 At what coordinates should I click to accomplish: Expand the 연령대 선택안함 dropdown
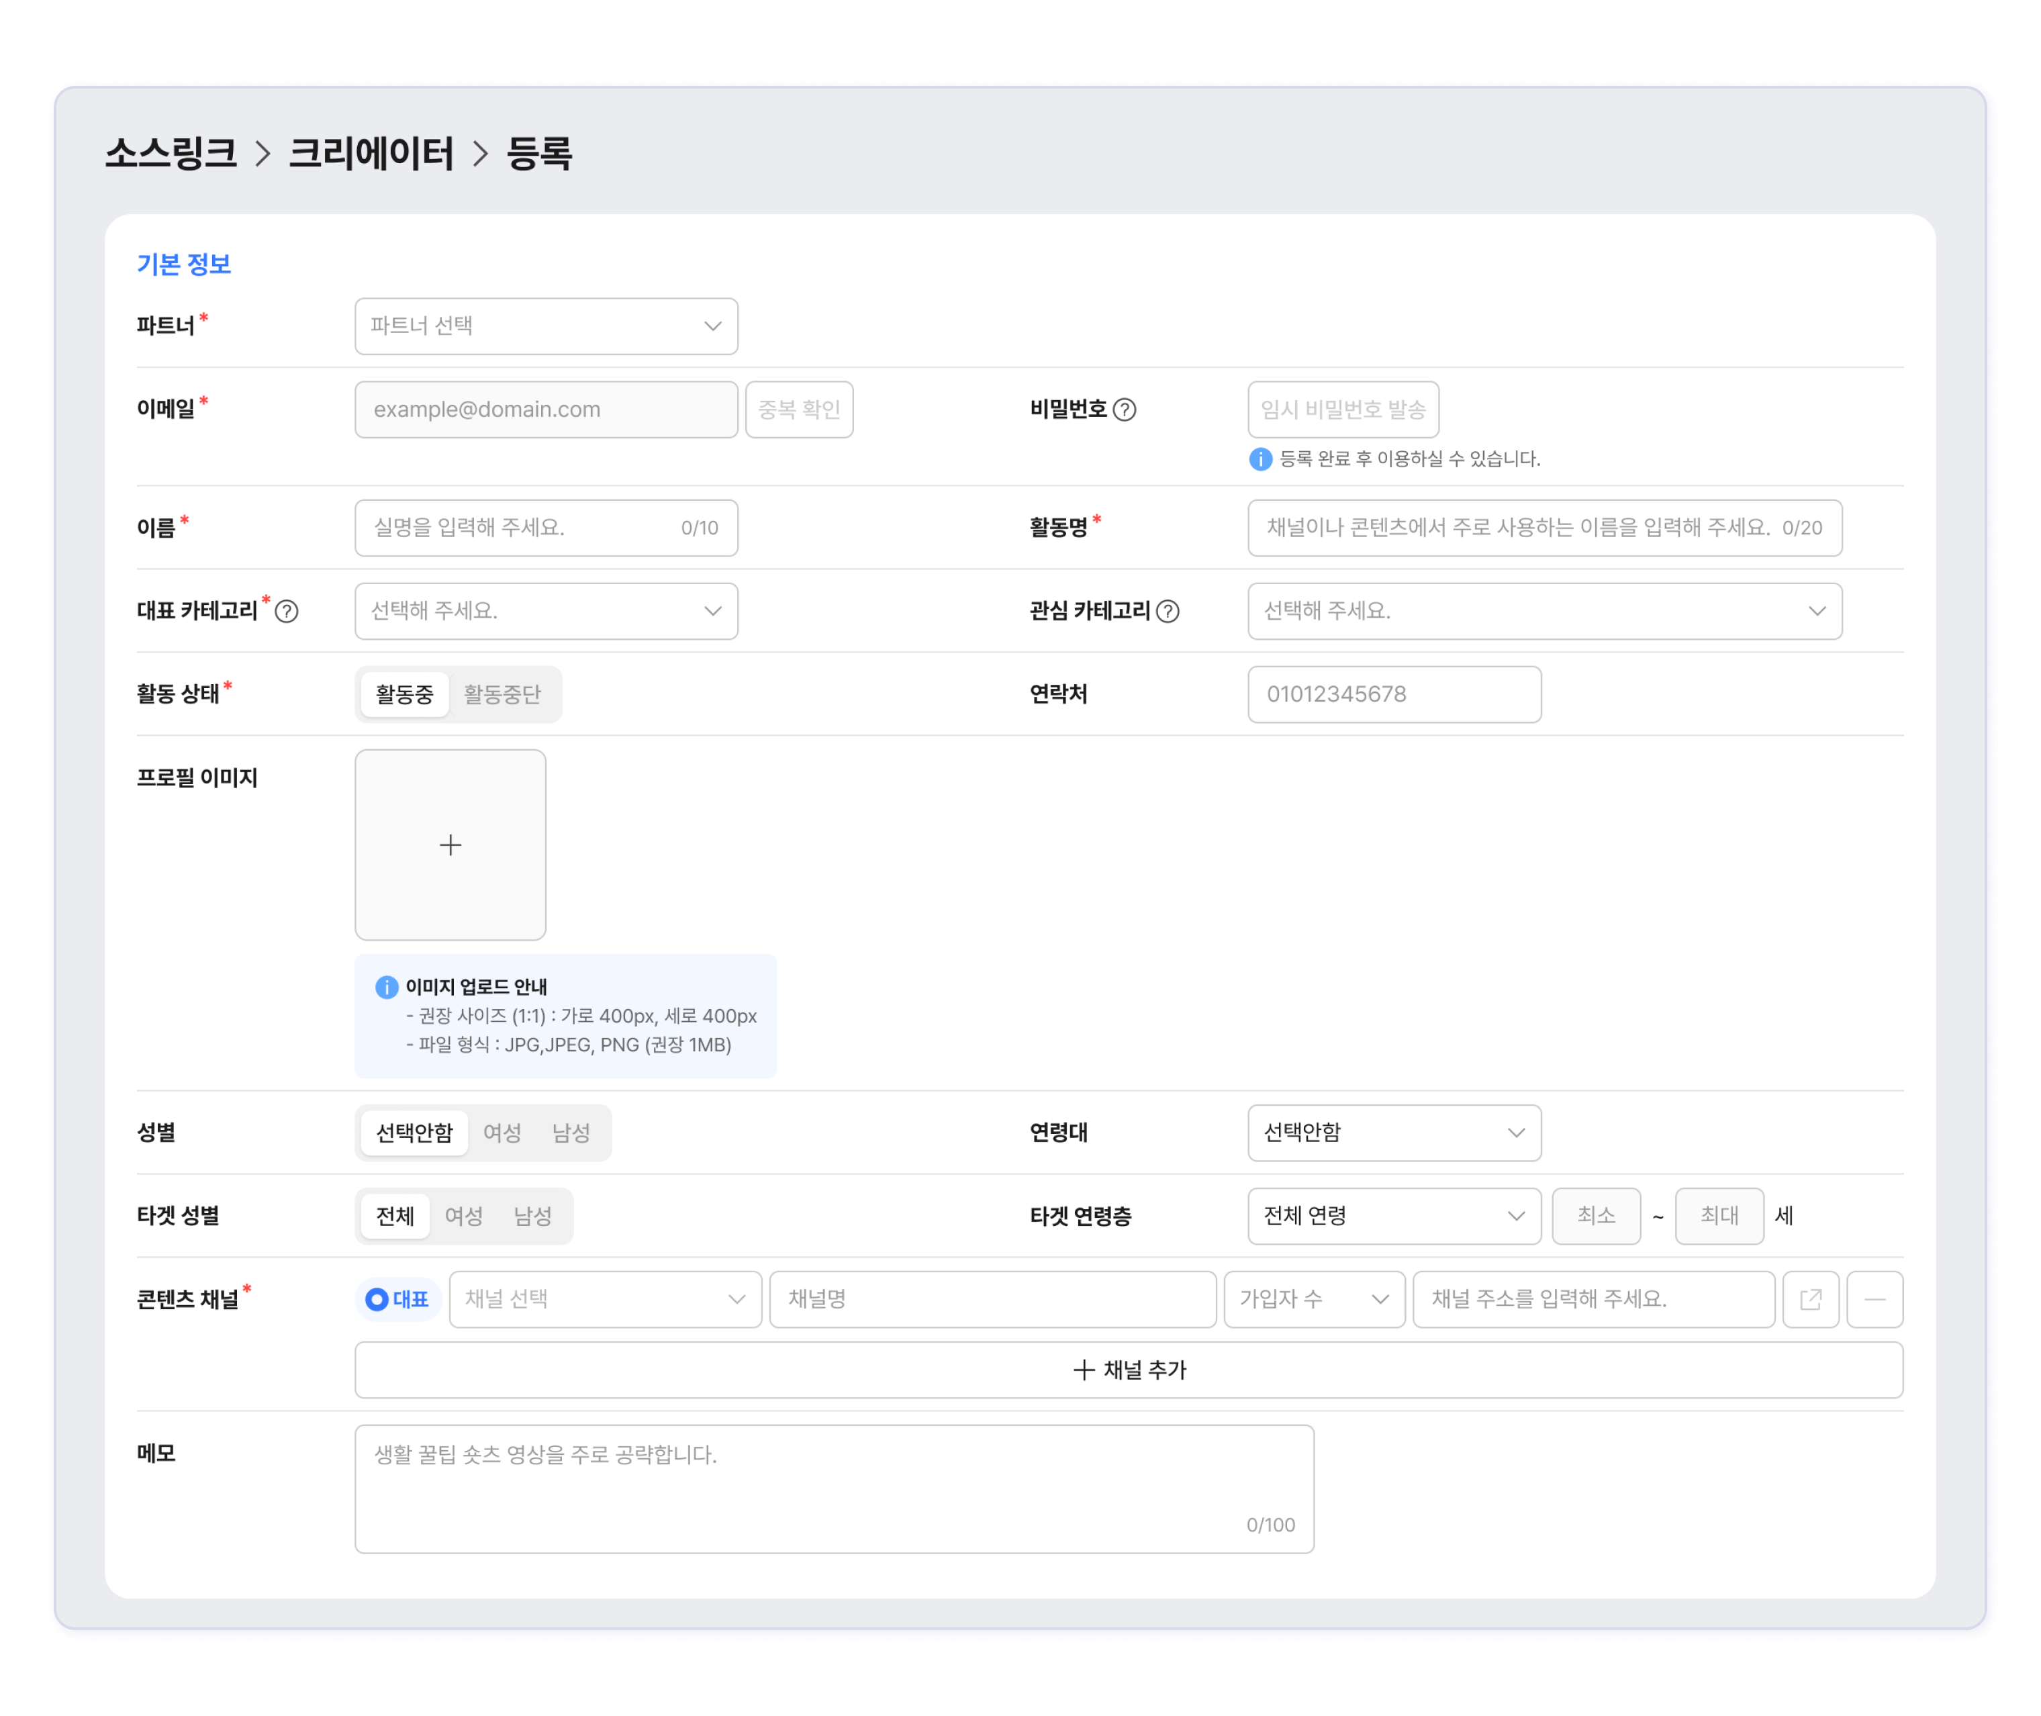tap(1393, 1133)
